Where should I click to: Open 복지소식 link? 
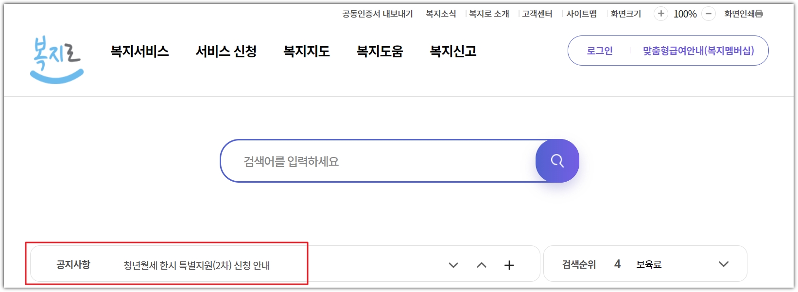[x=441, y=14]
